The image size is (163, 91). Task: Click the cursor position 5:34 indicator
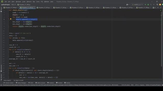coord(126,85)
